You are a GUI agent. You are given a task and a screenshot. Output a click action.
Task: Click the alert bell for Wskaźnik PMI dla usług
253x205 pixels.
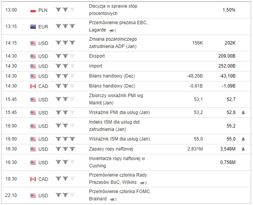[243, 113]
